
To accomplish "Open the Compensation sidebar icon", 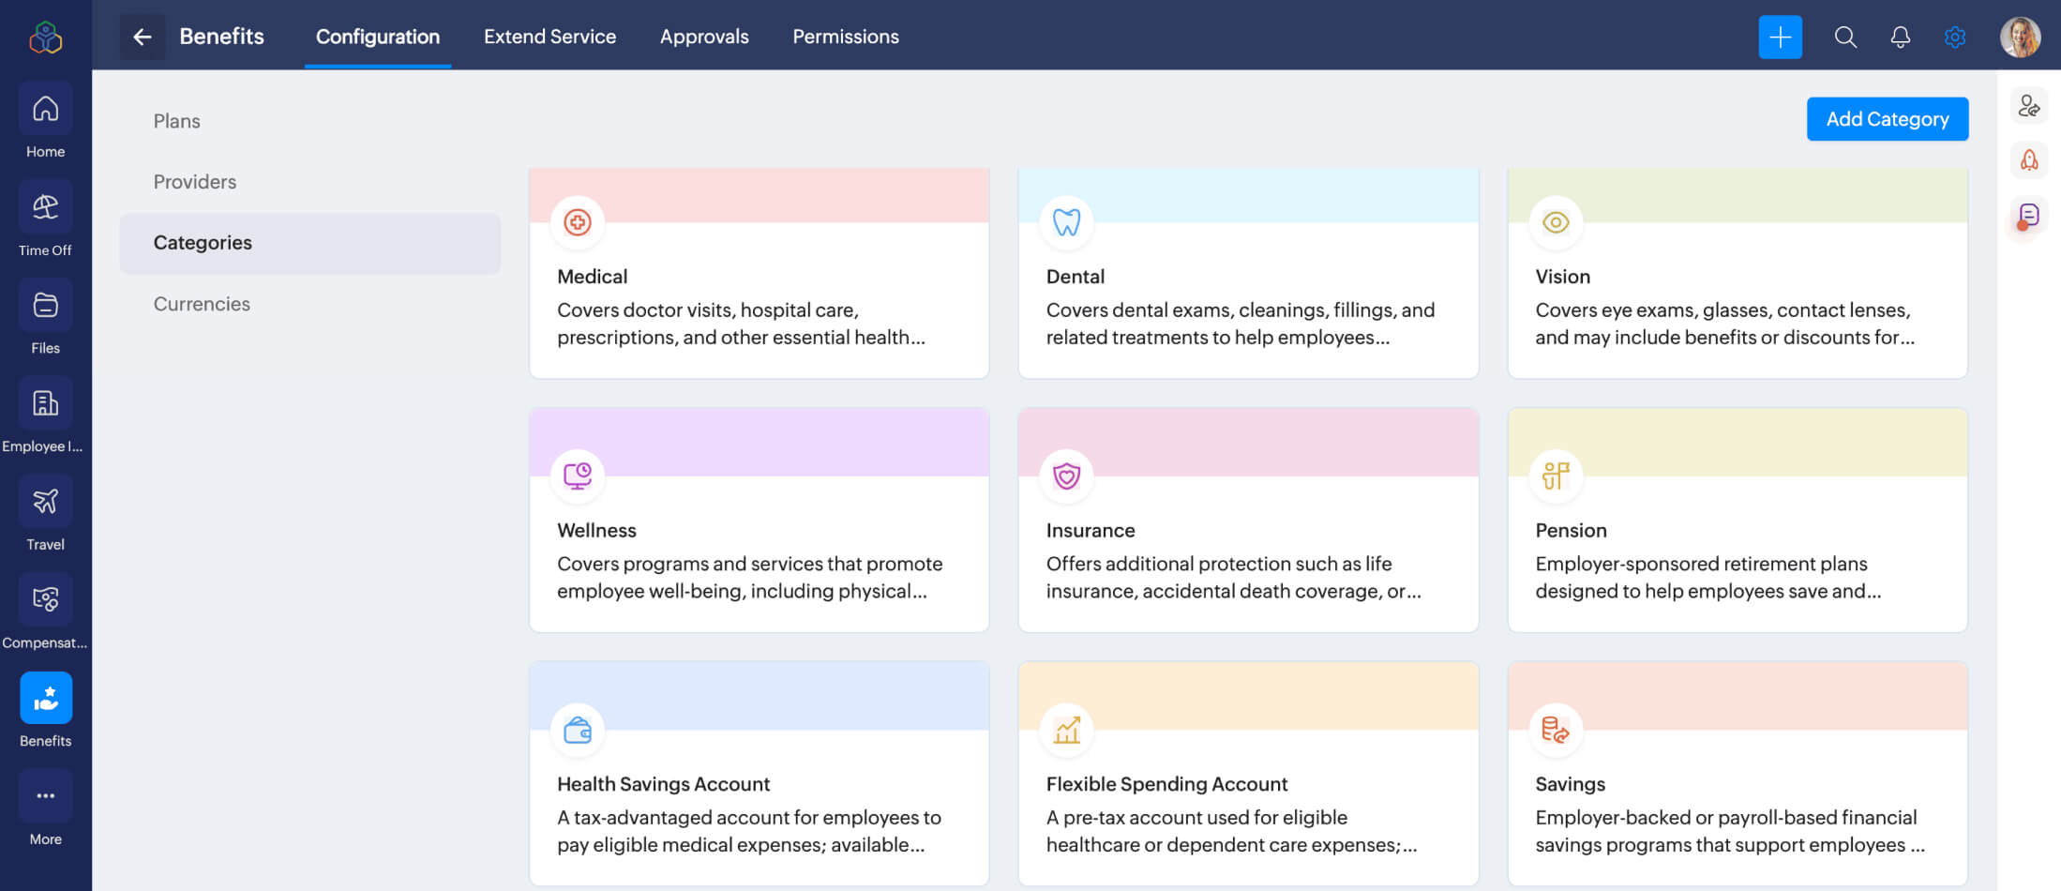I will [x=45, y=599].
